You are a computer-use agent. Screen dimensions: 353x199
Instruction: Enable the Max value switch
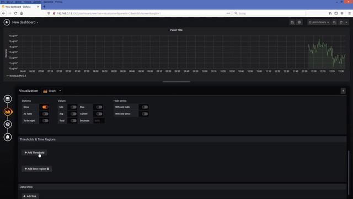pyautogui.click(x=99, y=107)
